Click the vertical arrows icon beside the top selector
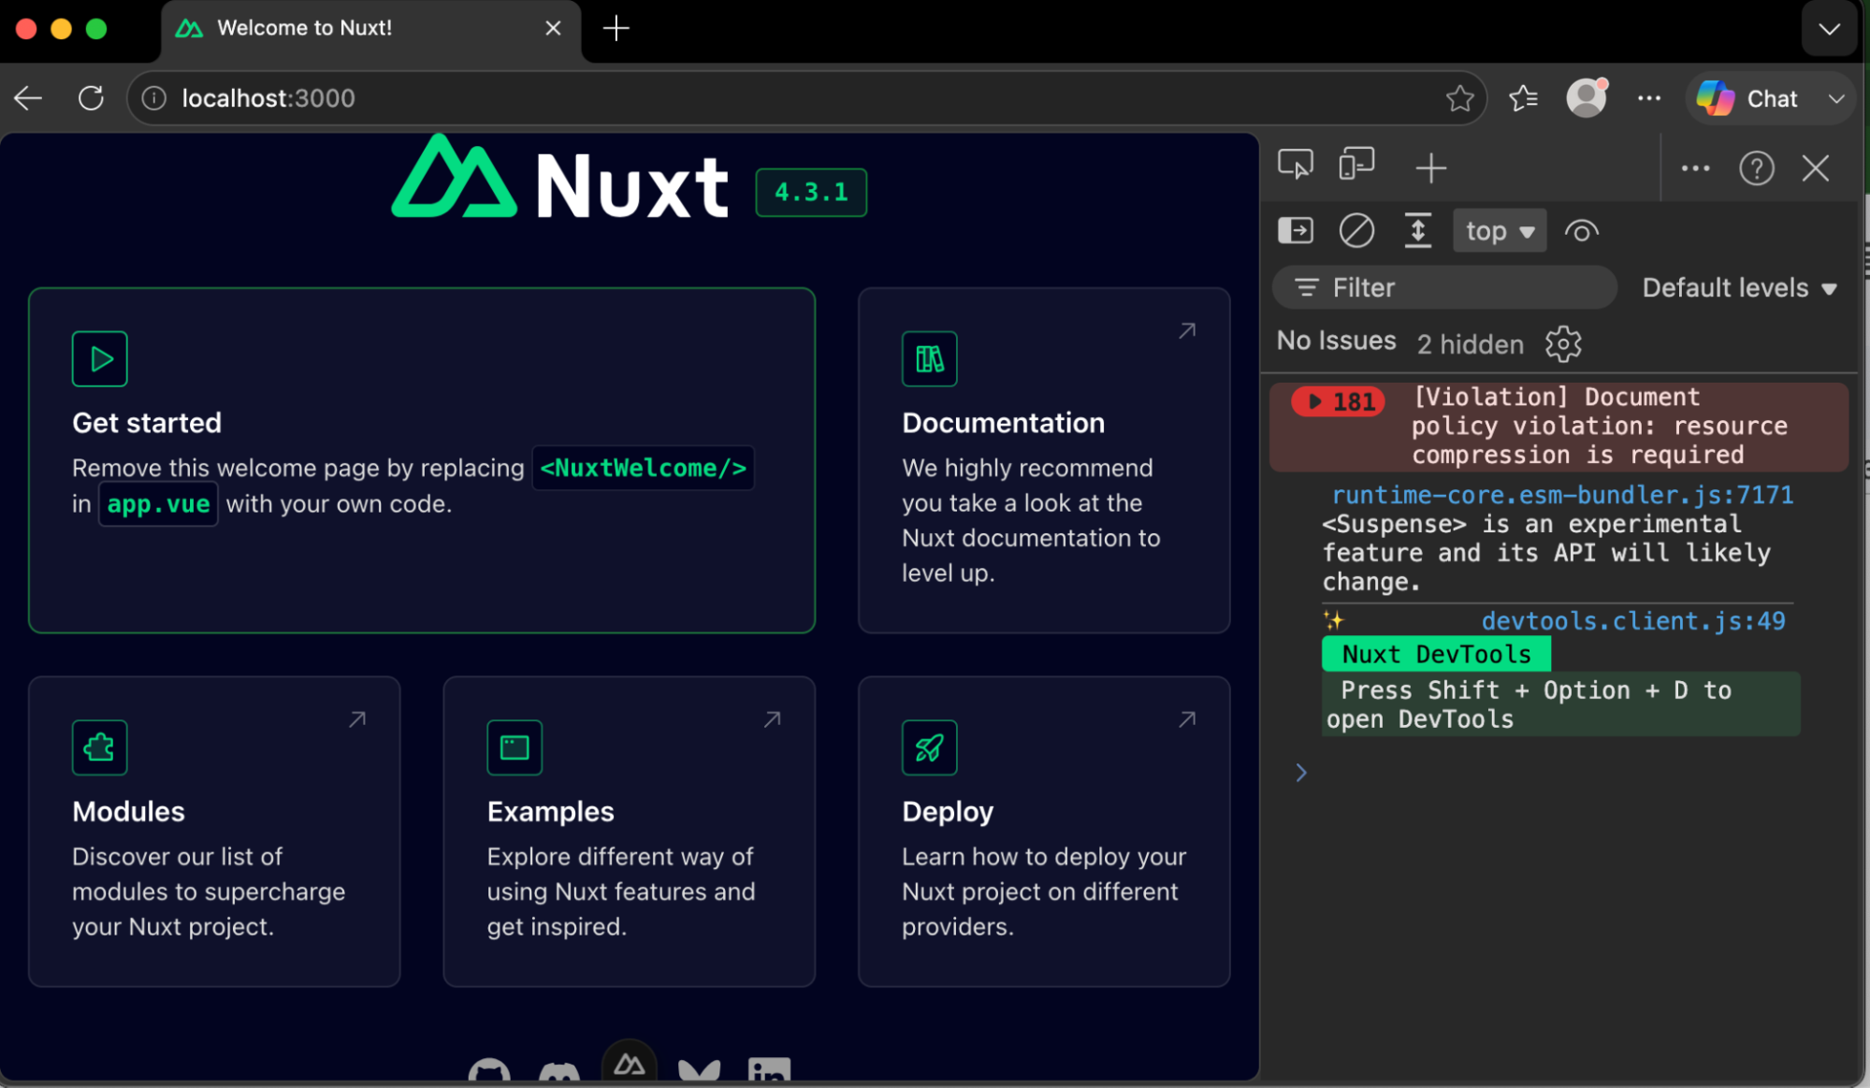Image resolution: width=1870 pixels, height=1088 pixels. click(1418, 230)
